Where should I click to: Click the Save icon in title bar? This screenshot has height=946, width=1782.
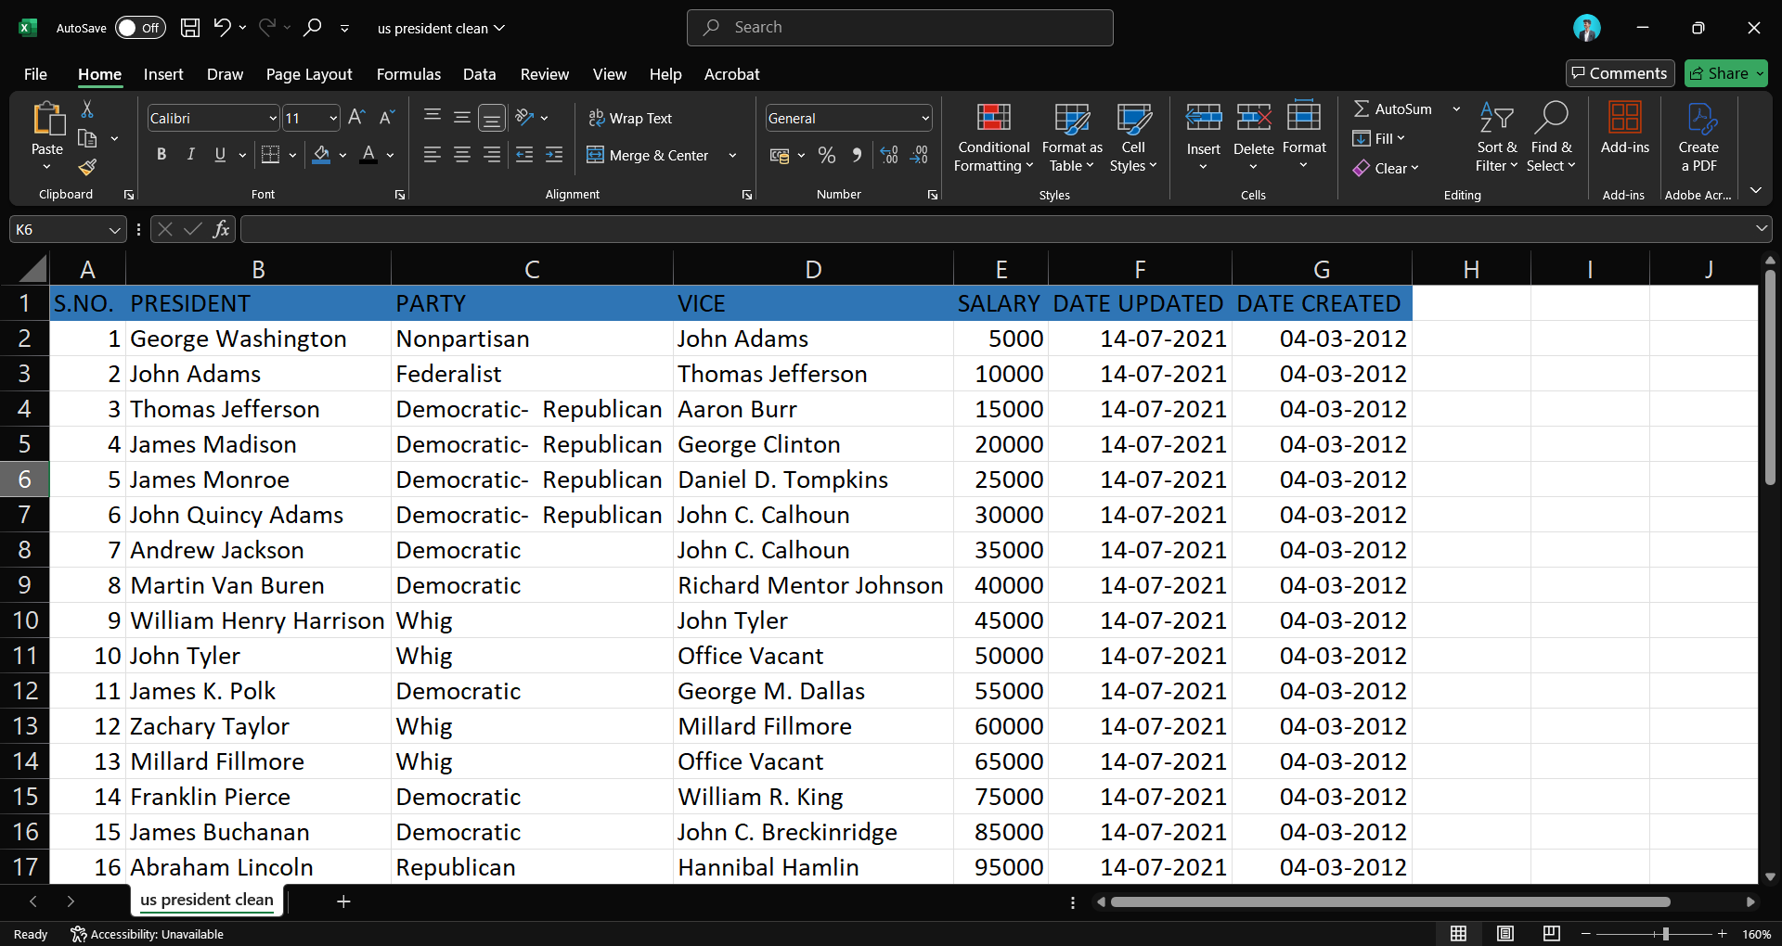pos(190,28)
